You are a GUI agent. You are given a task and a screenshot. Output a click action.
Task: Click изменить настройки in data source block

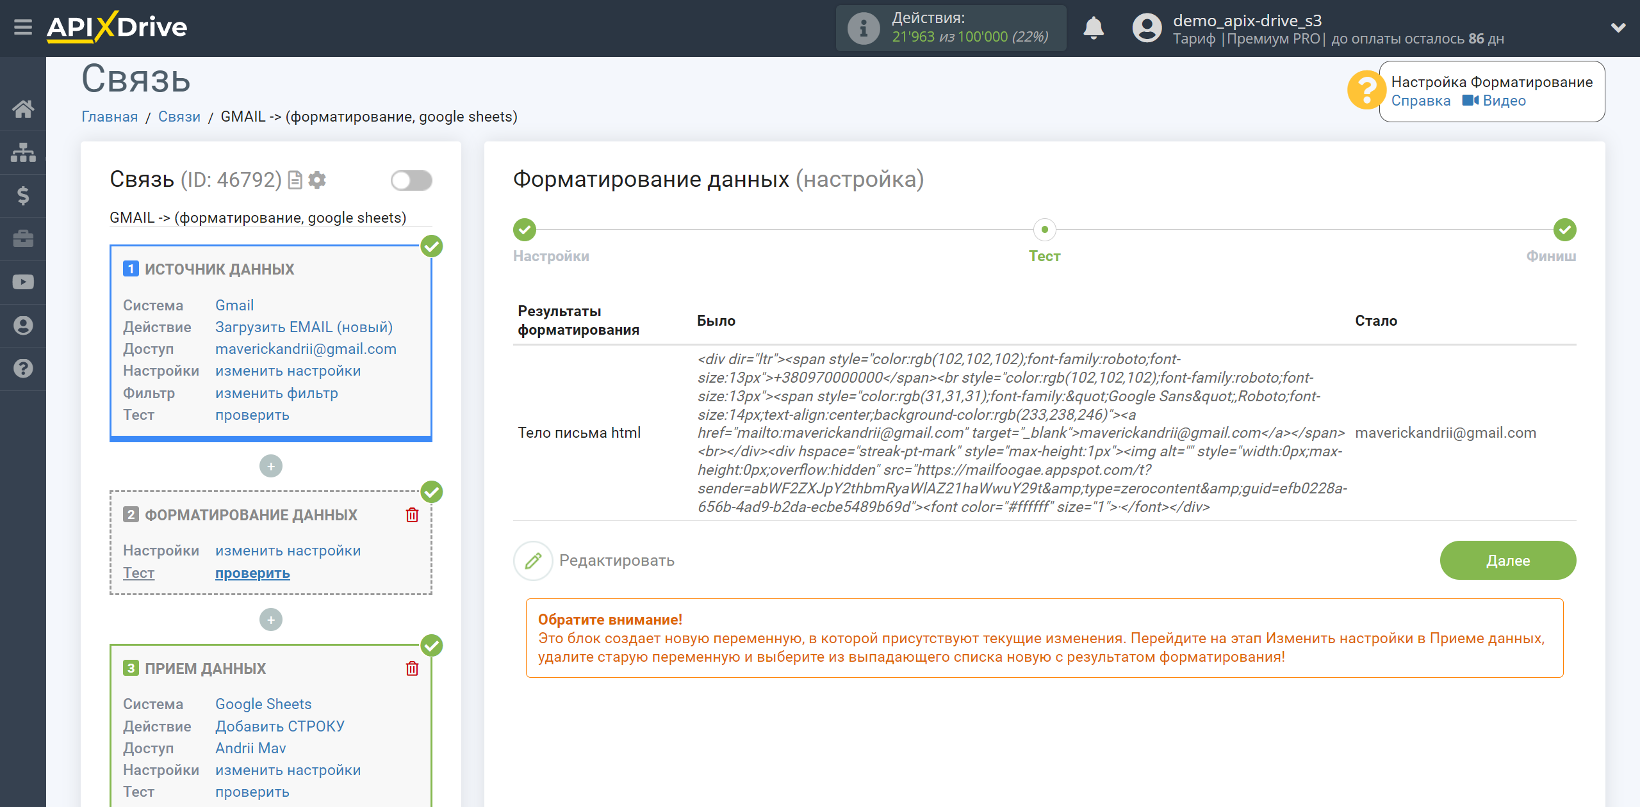click(x=288, y=371)
